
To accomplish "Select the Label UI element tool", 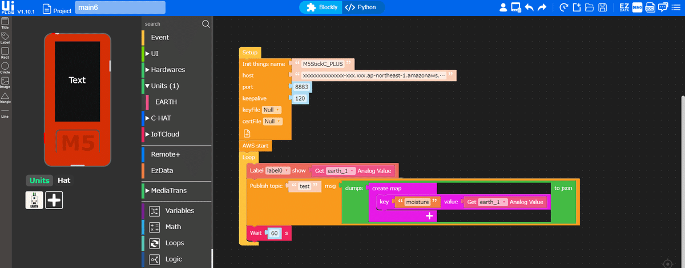I will point(5,38).
